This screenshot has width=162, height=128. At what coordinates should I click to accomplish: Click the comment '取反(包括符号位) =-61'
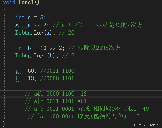pos(110,116)
